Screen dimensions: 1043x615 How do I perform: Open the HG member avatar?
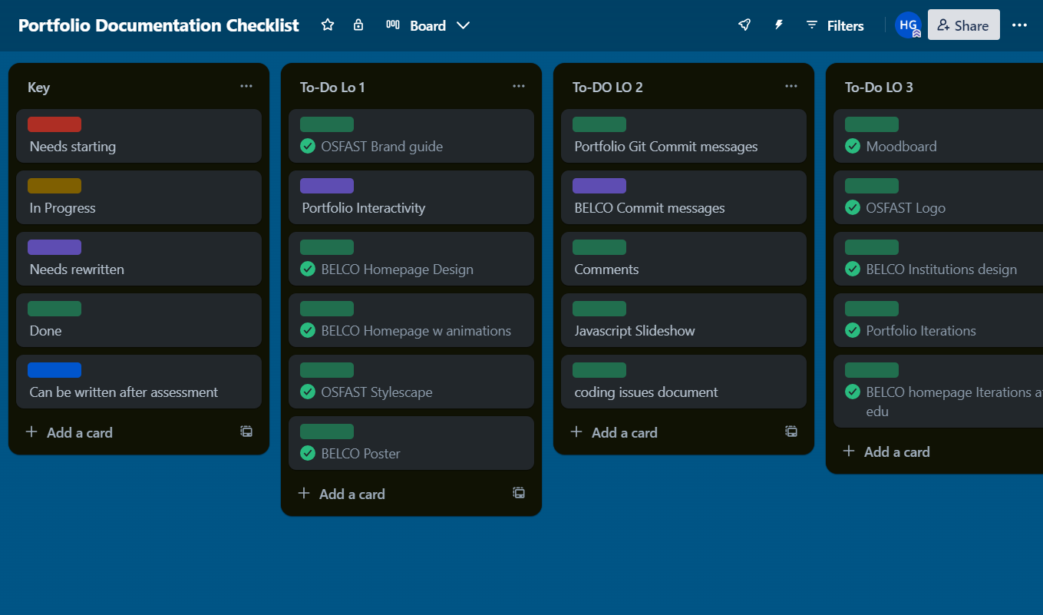pyautogui.click(x=908, y=25)
